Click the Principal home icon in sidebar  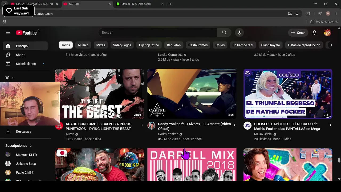[8, 46]
